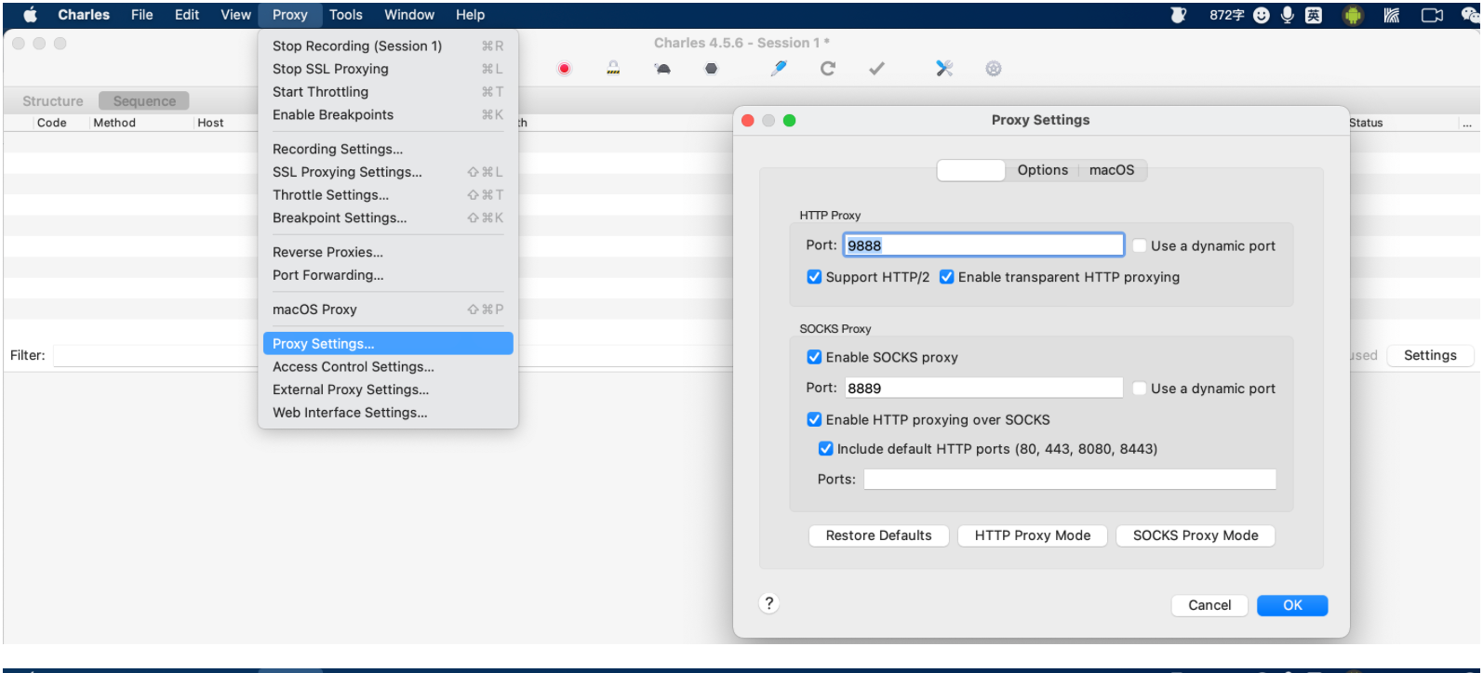Screen dimensions: 1483x673
Task: Switch to Options tab in Proxy Settings
Action: 1042,170
